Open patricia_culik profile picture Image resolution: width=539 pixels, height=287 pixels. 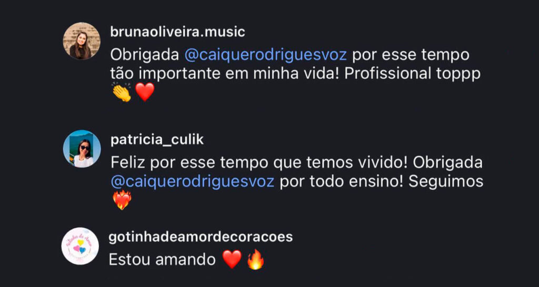tap(82, 149)
